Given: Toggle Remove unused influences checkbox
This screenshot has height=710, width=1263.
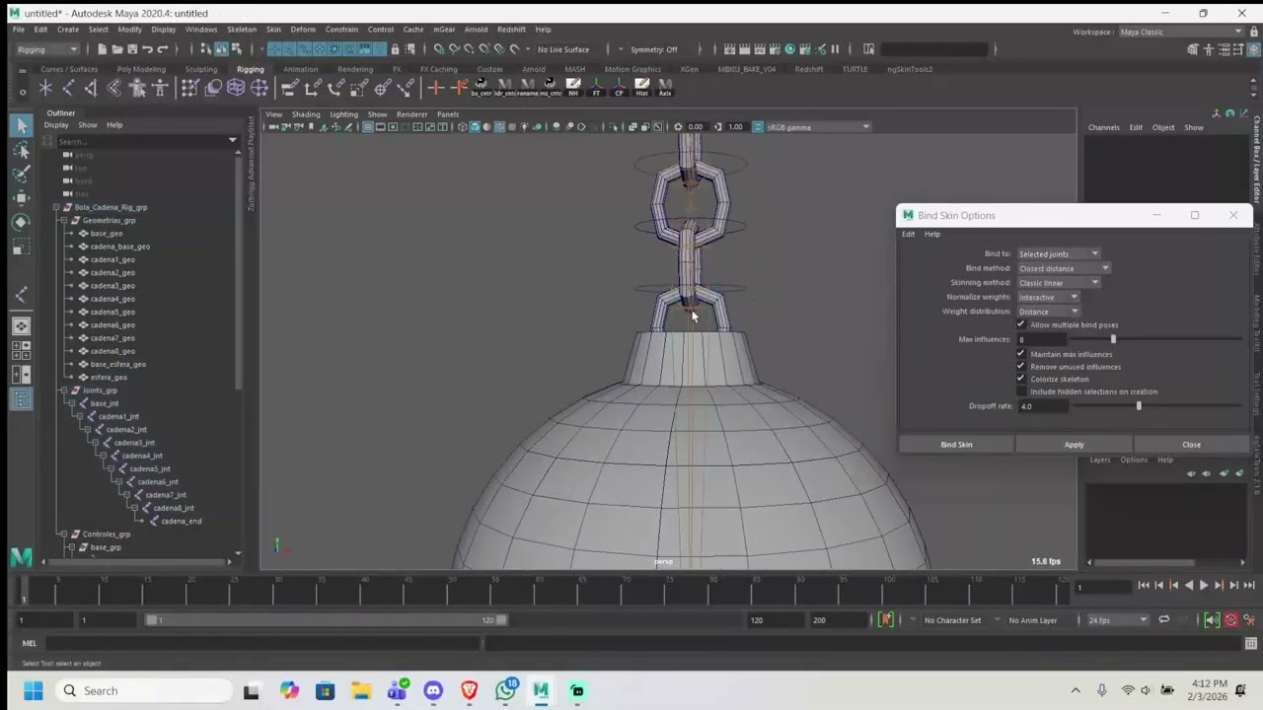Looking at the screenshot, I should tap(1021, 367).
